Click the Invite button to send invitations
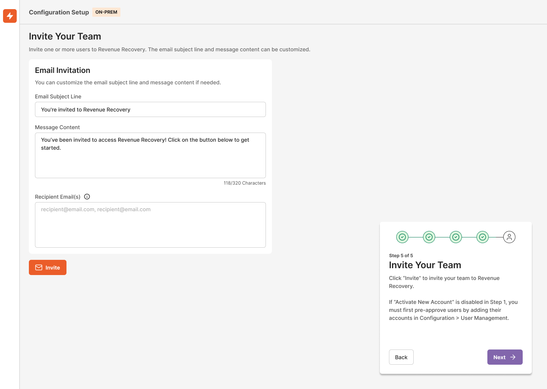The width and height of the screenshot is (547, 389). tap(47, 267)
